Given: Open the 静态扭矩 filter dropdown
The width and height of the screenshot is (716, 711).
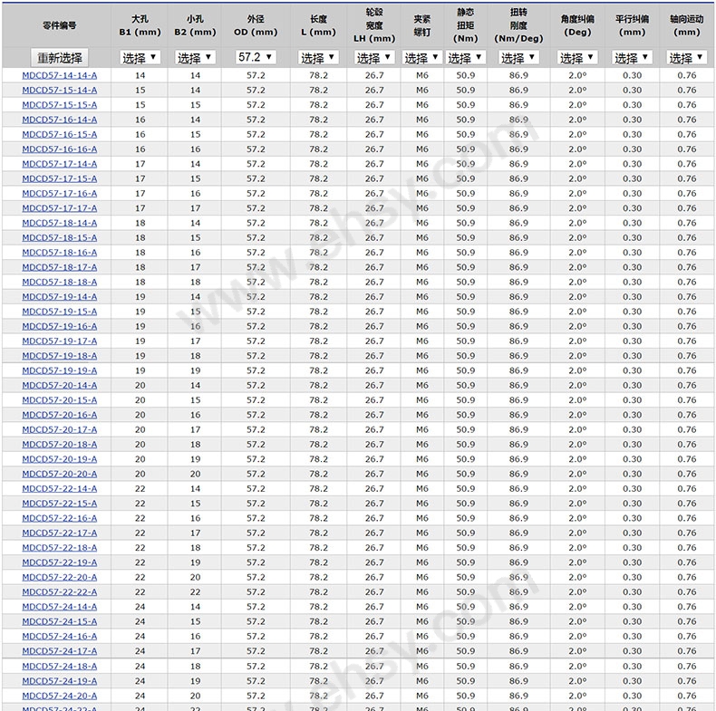Looking at the screenshot, I should tap(465, 57).
